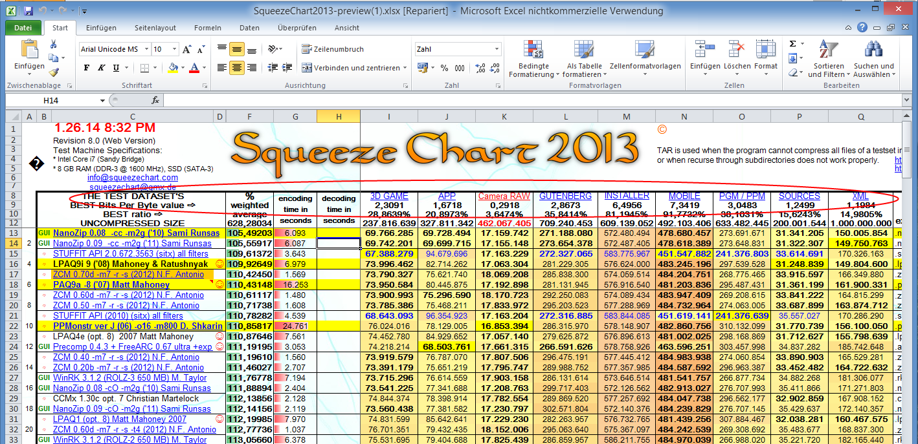Increase the font size with the large A
918x444 pixels.
coord(187,49)
